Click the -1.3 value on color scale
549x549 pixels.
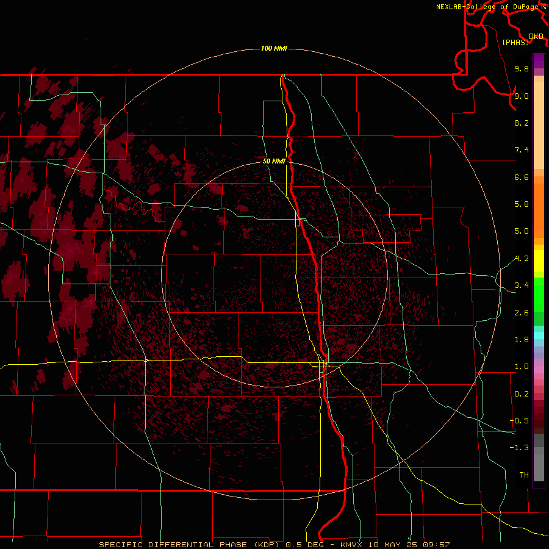point(519,448)
